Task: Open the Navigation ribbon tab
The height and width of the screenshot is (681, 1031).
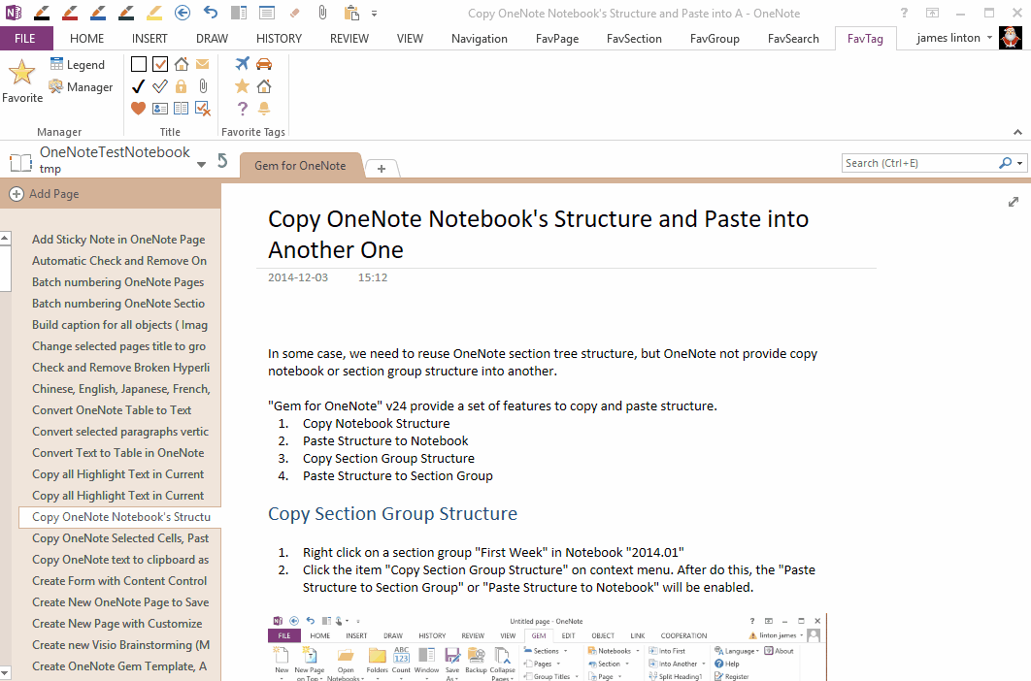Action: (480, 38)
